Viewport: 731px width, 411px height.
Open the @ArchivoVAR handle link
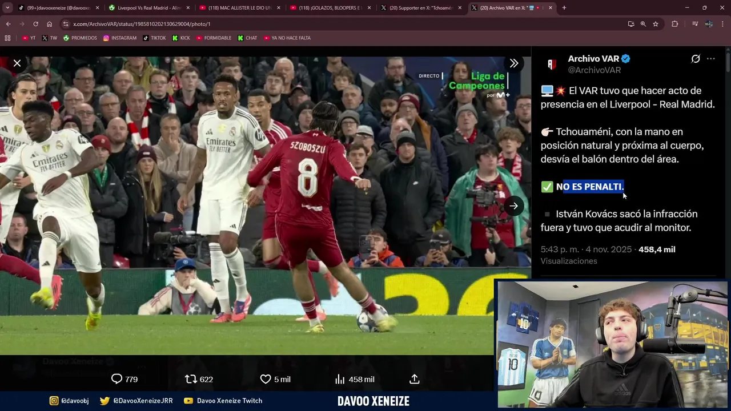(x=594, y=70)
